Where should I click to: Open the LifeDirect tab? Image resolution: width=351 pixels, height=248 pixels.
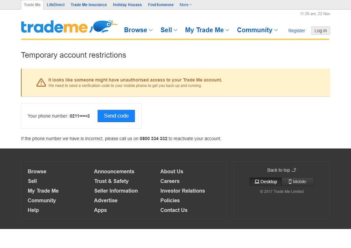point(55,5)
